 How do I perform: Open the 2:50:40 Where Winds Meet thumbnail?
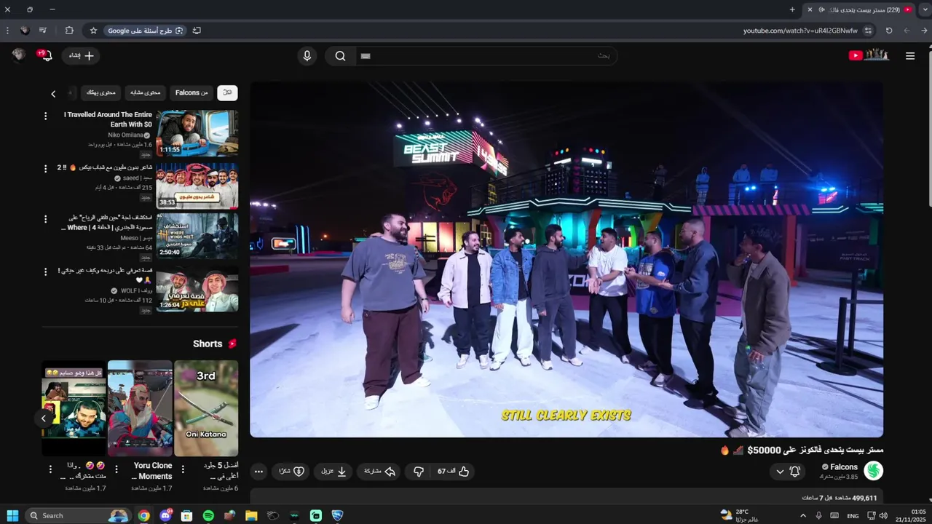[197, 236]
